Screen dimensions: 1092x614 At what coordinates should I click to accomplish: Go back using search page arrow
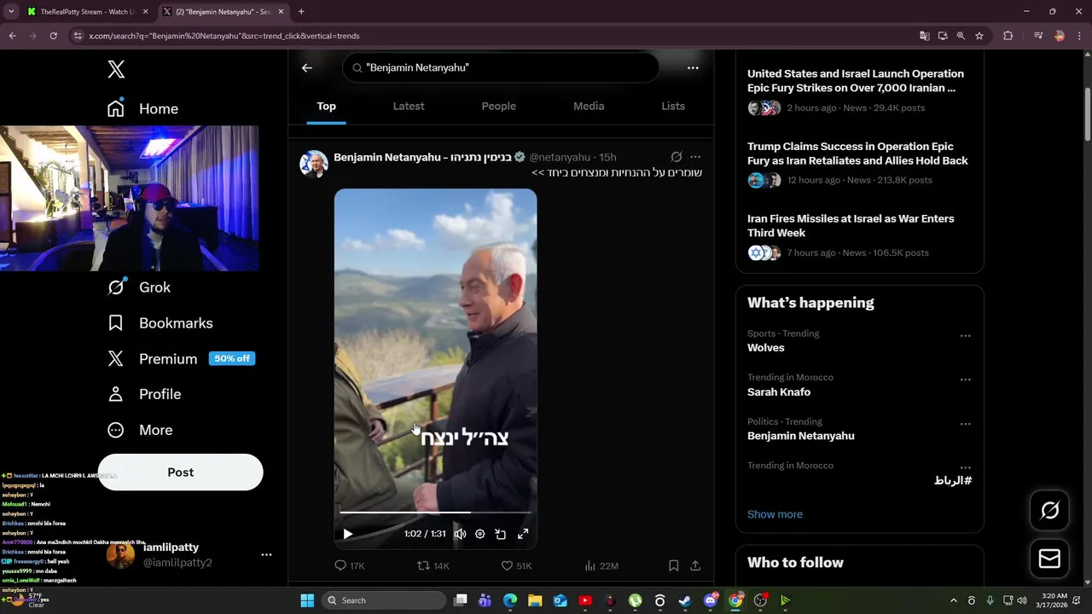[x=307, y=68]
